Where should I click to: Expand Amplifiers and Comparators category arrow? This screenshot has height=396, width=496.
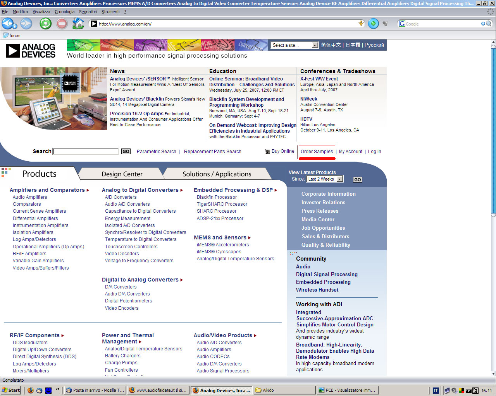click(88, 190)
